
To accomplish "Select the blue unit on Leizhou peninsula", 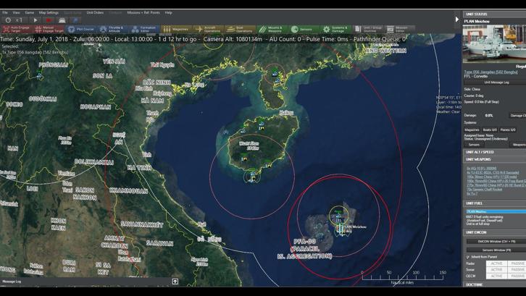I will pyautogui.click(x=275, y=73).
